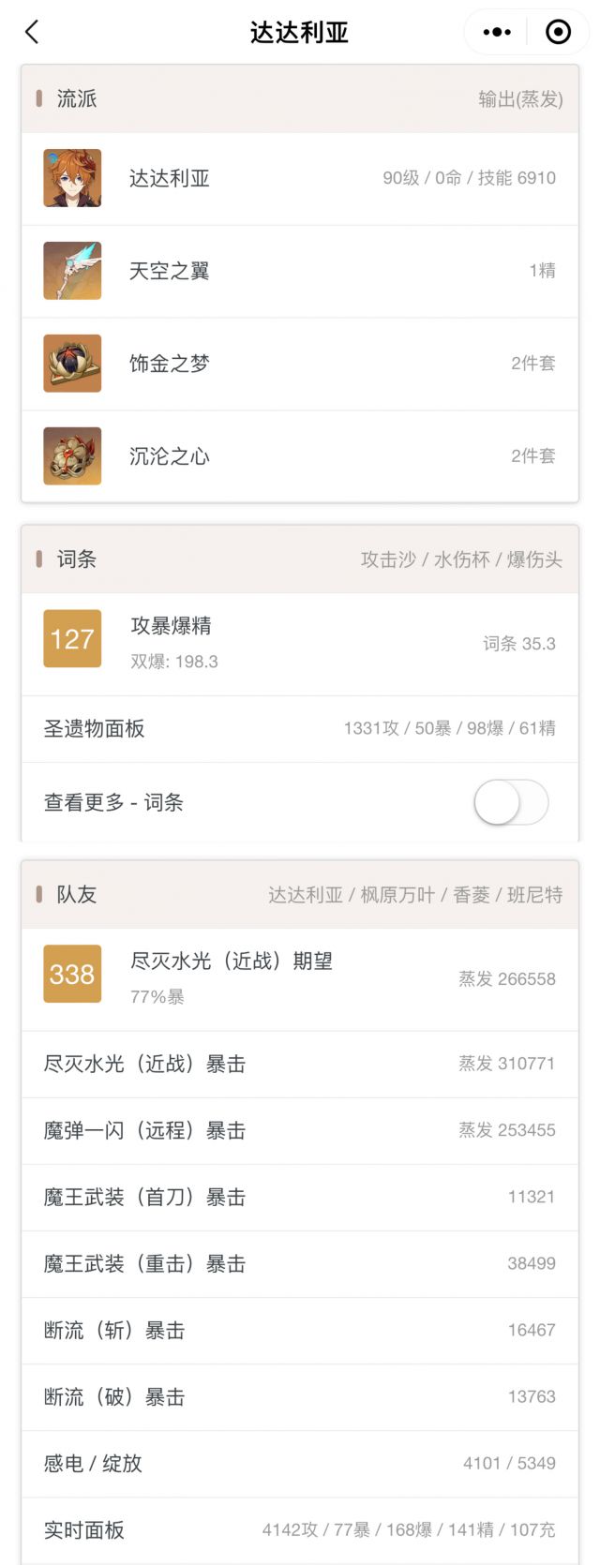The width and height of the screenshot is (600, 1565).
Task: Select the 断流（斩）暴击 entry
Action: tap(300, 1331)
